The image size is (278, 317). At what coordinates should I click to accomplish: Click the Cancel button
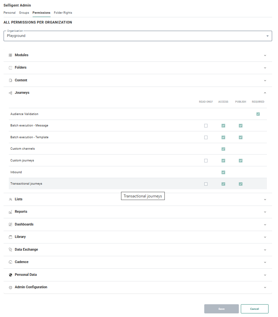click(x=255, y=309)
